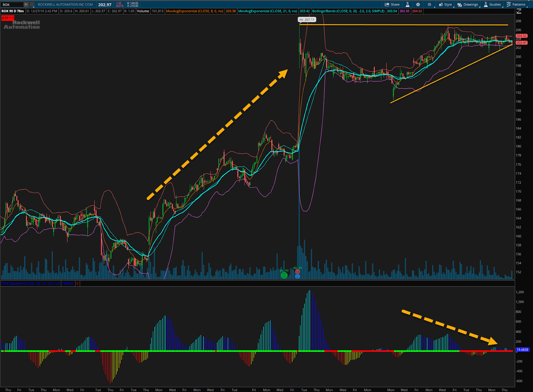
Task: Click the orange symbol link icon beside ROK
Action: coord(32,5)
